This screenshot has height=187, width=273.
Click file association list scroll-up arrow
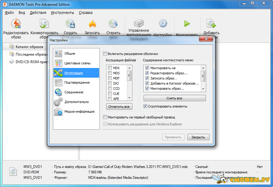(129, 68)
